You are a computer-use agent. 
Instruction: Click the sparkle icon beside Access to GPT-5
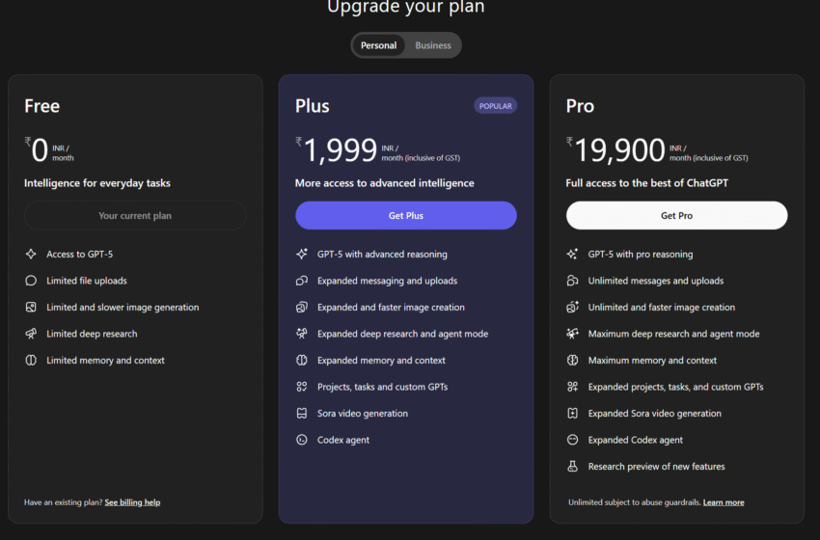[x=31, y=255]
